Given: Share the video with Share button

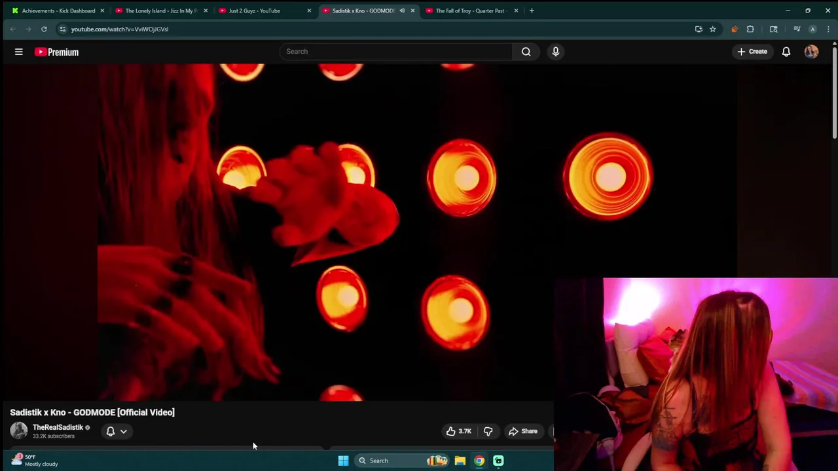Looking at the screenshot, I should tap(522, 431).
